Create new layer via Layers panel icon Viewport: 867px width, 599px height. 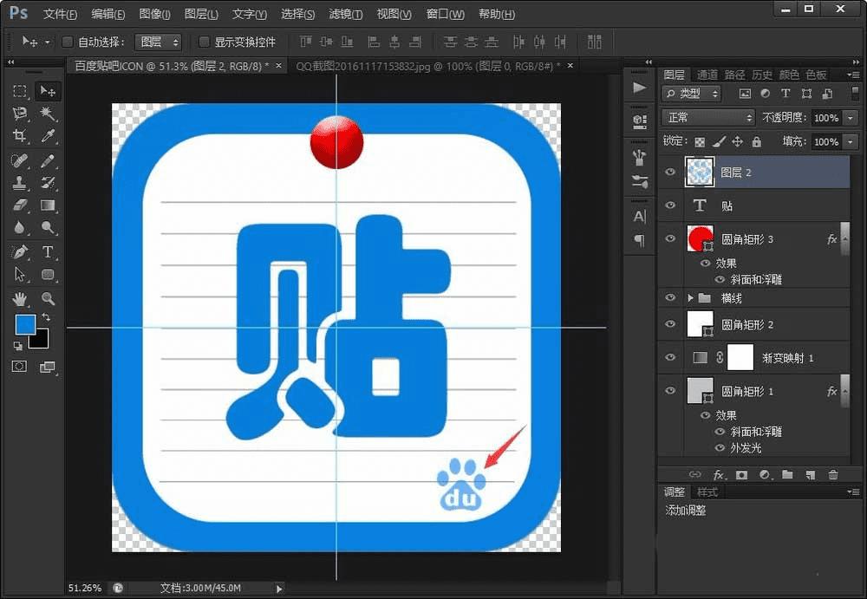810,475
